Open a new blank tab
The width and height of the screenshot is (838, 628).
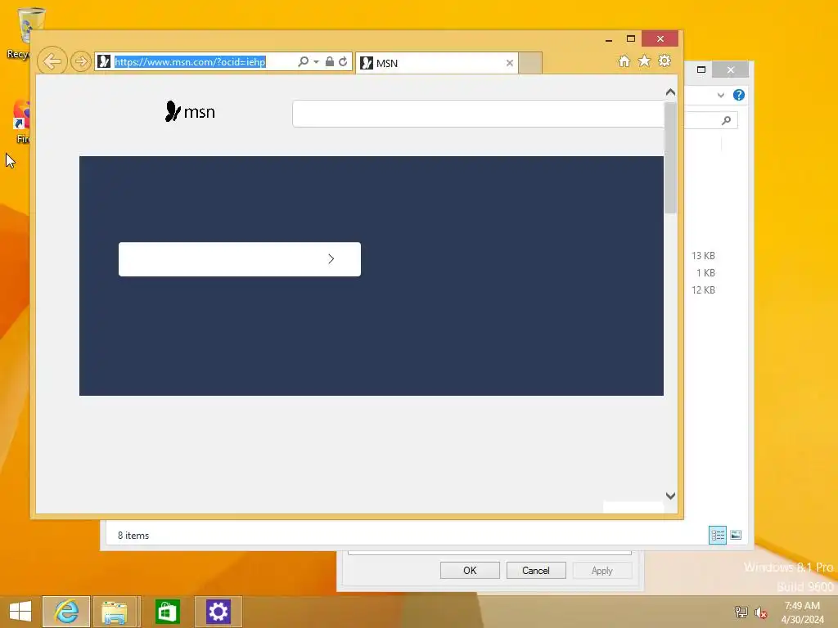[x=530, y=63]
